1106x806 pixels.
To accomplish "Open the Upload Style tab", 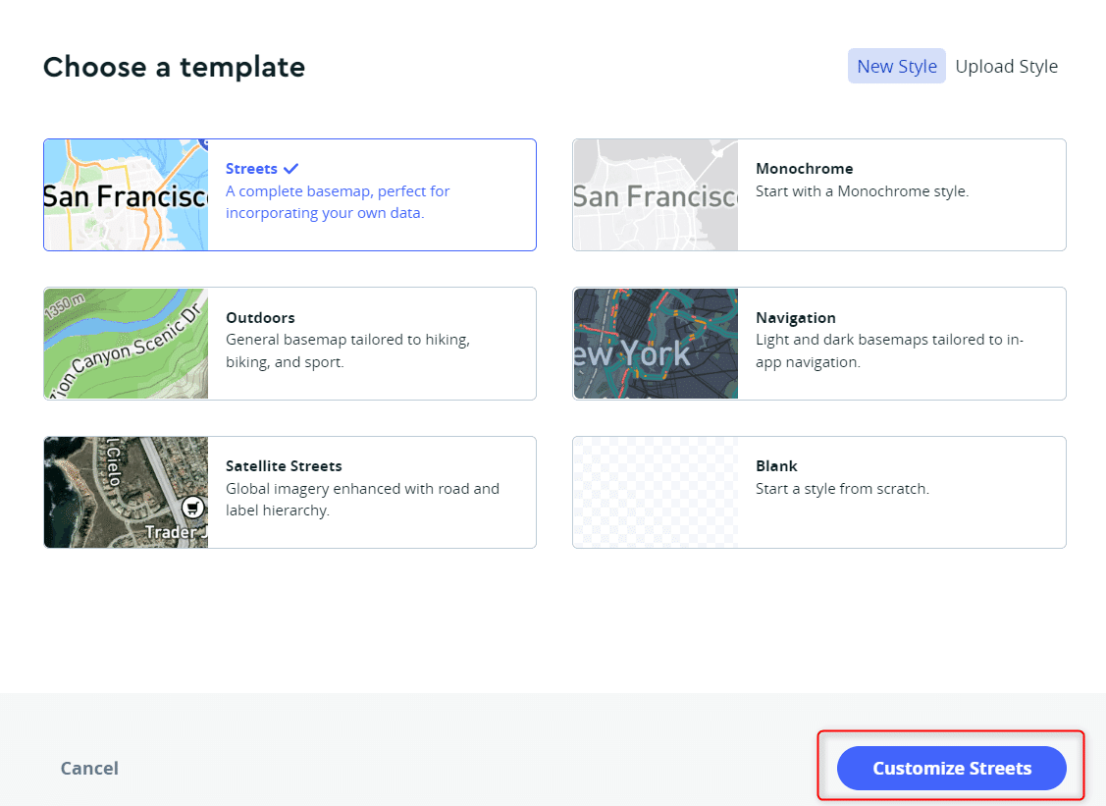I will [1007, 67].
